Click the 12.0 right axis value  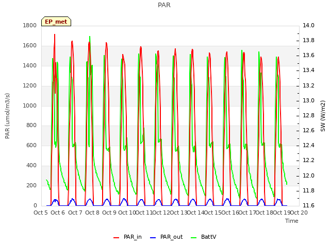(x=308, y=176)
